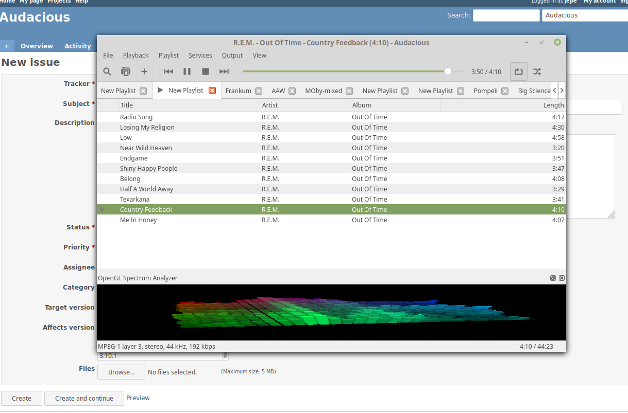628x413 pixels.
Task: Focus the Redmine Search input field
Action: [x=506, y=15]
